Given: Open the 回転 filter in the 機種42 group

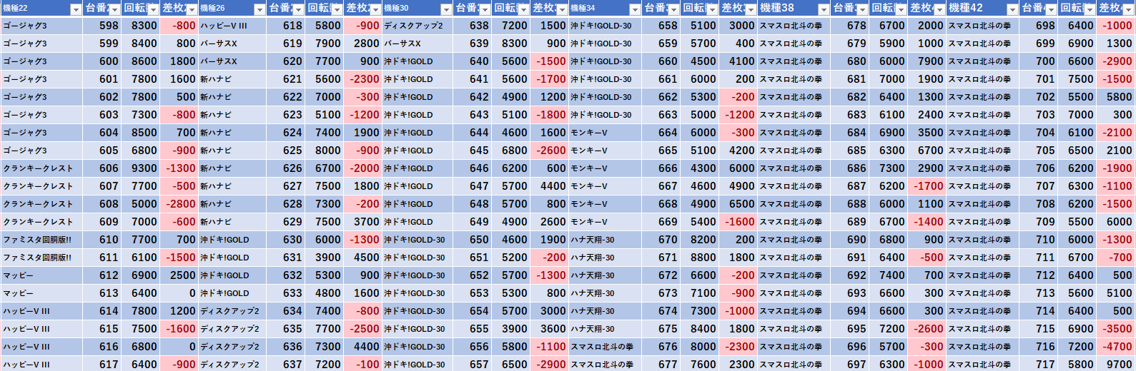Looking at the screenshot, I should coord(1090,9).
